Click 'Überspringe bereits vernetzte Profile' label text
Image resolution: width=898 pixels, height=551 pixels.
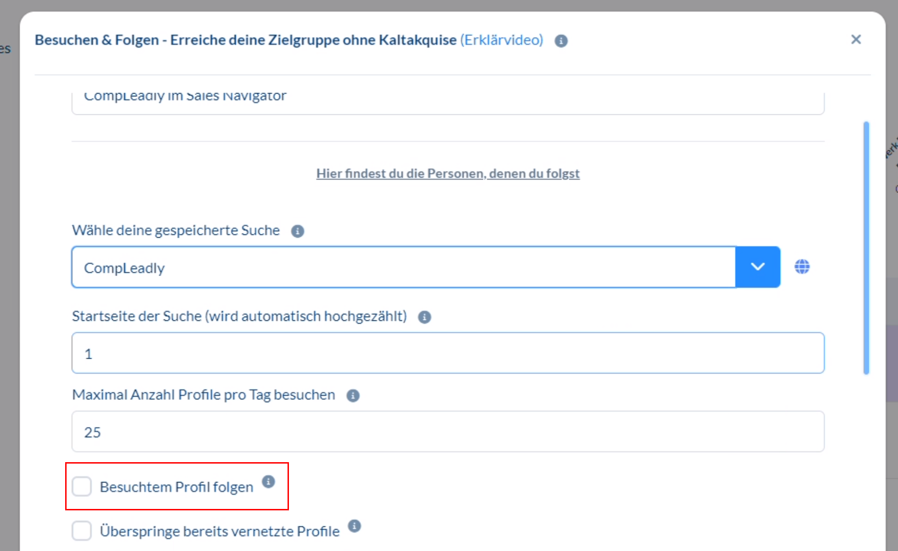coord(220,531)
